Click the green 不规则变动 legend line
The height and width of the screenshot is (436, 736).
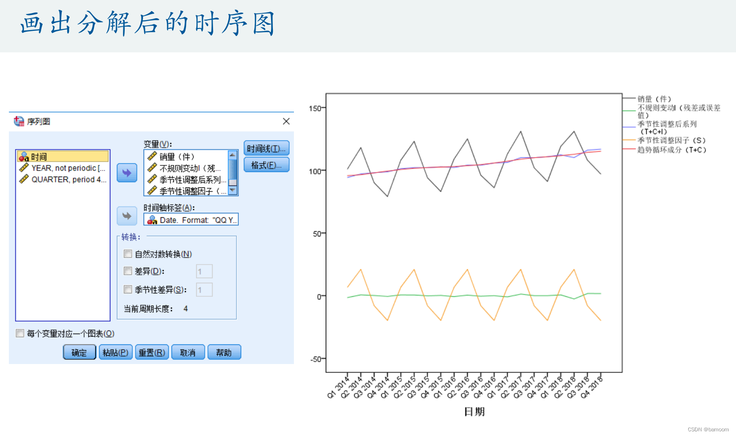click(x=629, y=111)
